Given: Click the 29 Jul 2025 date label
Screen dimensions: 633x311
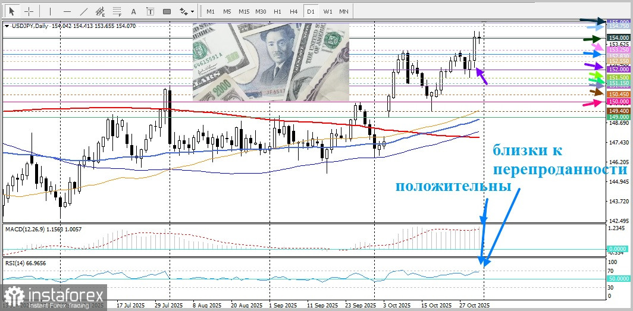Looking at the screenshot, I should point(170,306).
